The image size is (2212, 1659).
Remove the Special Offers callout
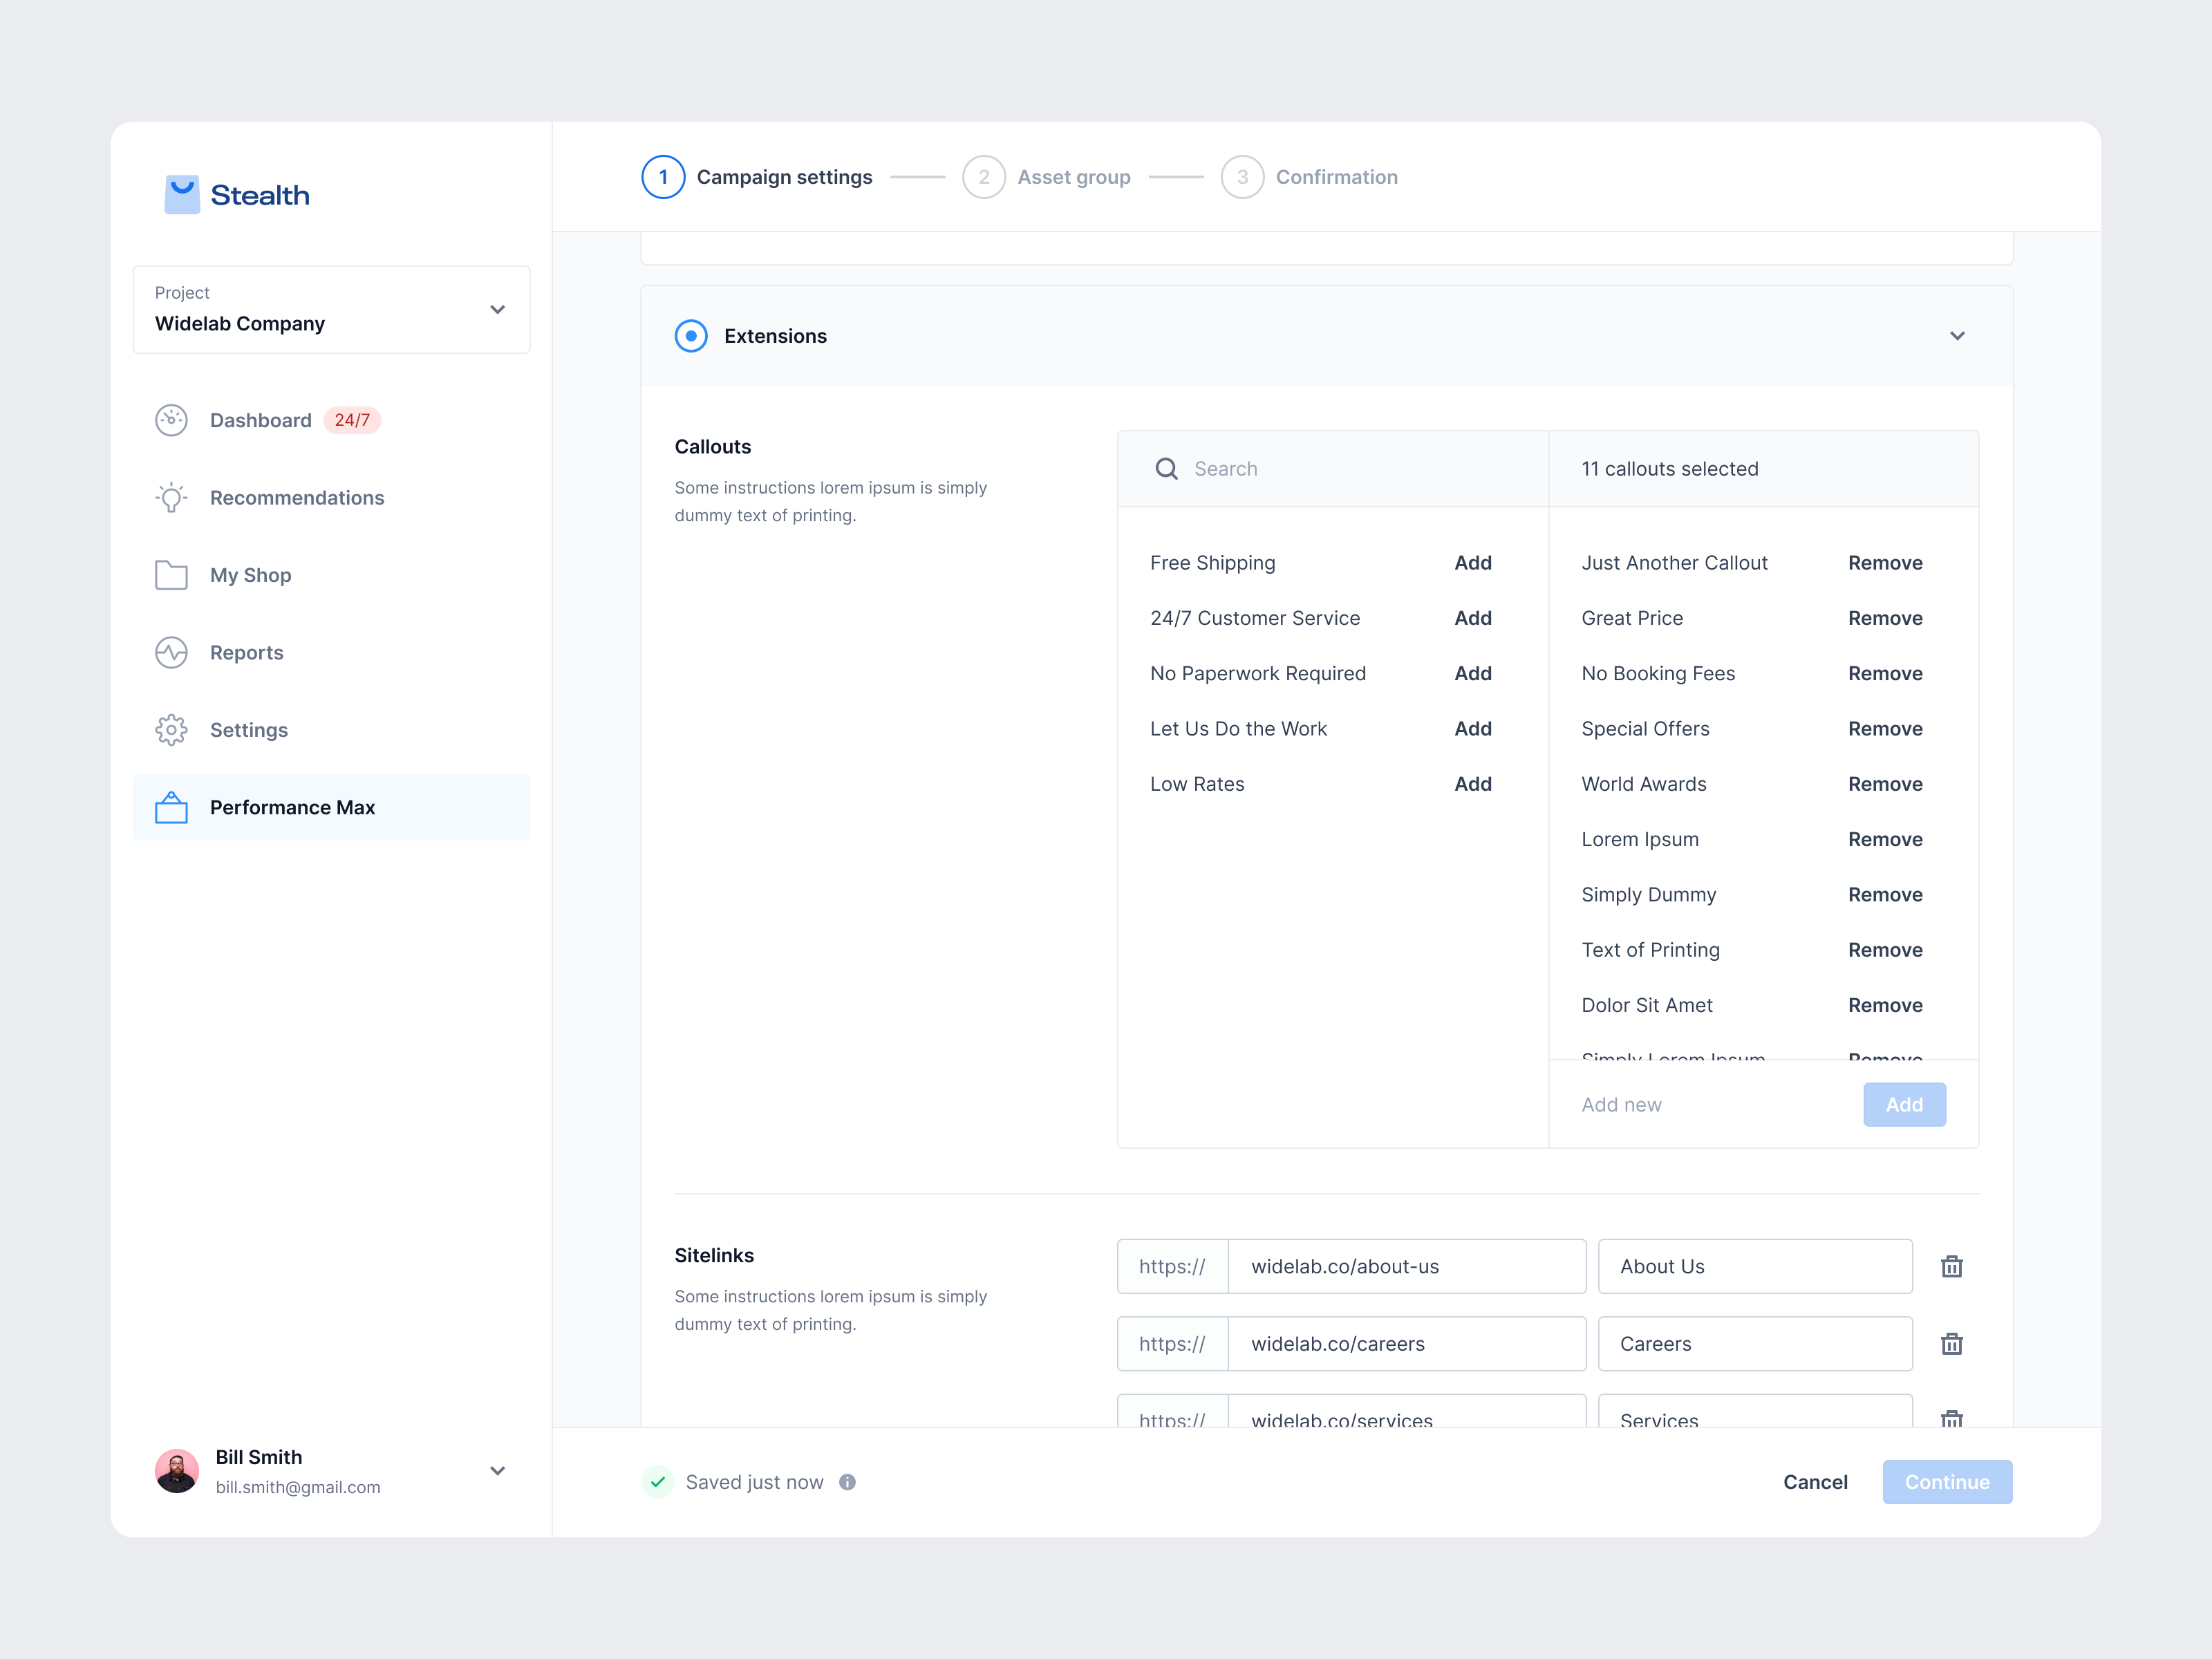coord(1885,729)
